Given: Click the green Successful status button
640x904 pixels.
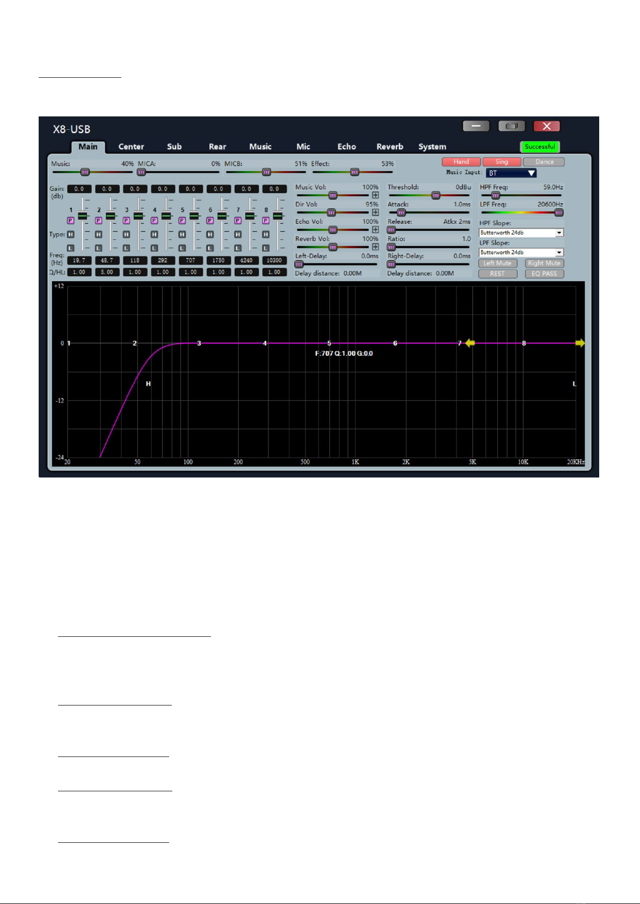Looking at the screenshot, I should pyautogui.click(x=540, y=146).
